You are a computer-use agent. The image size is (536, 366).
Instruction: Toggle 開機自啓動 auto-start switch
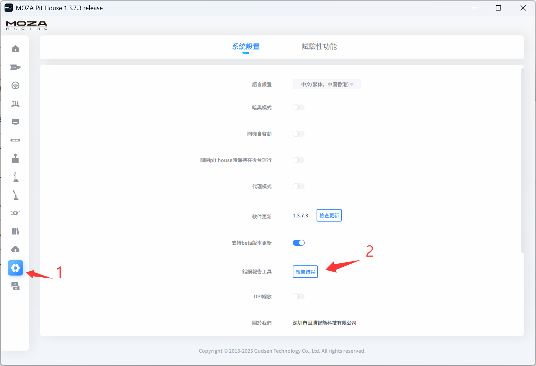(x=298, y=134)
